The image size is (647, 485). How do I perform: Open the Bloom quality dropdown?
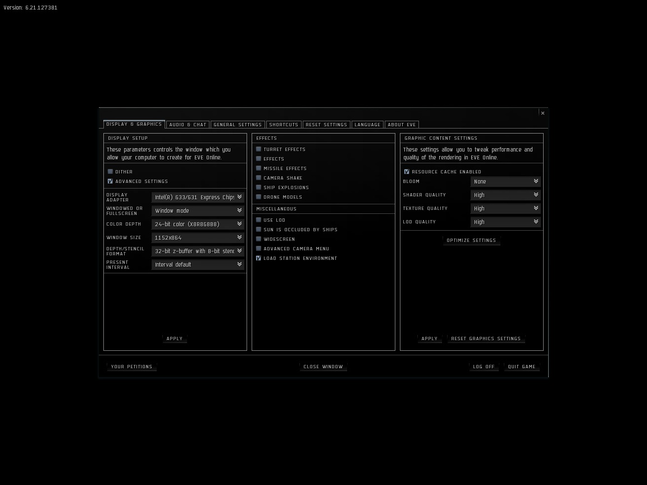point(505,181)
